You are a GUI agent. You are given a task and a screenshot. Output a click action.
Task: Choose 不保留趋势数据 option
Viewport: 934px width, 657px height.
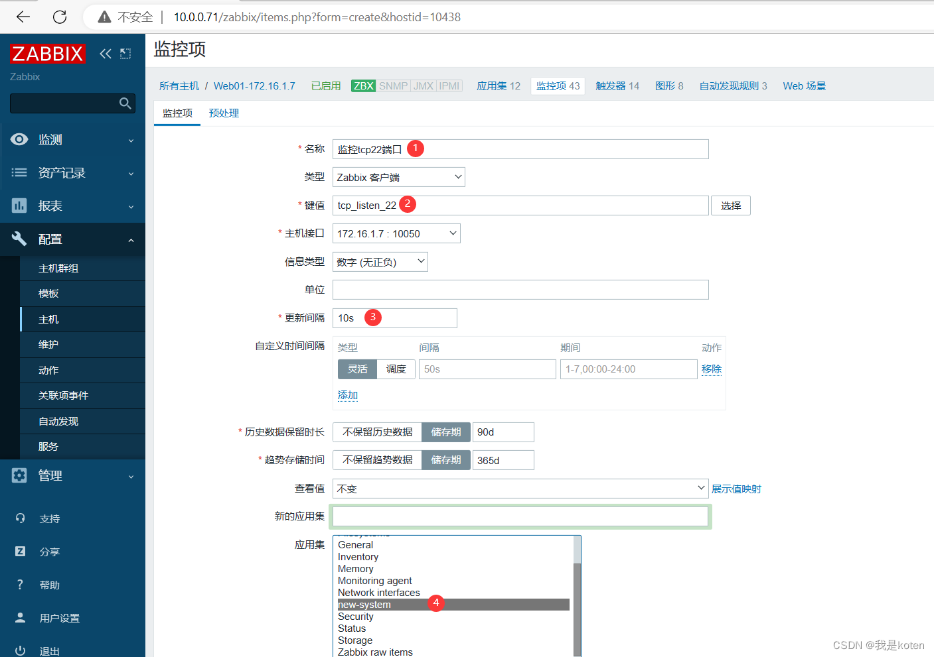point(377,460)
